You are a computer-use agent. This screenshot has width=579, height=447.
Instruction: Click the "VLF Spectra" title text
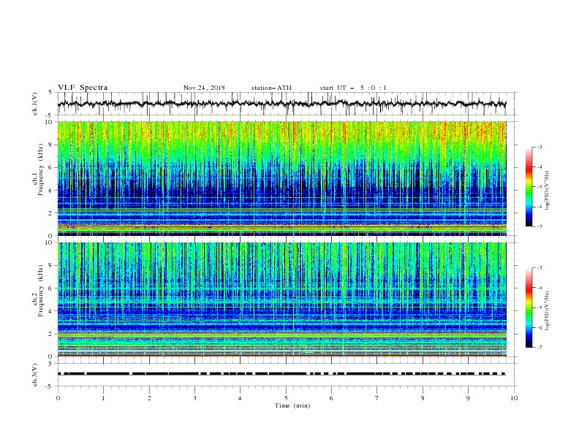click(83, 88)
